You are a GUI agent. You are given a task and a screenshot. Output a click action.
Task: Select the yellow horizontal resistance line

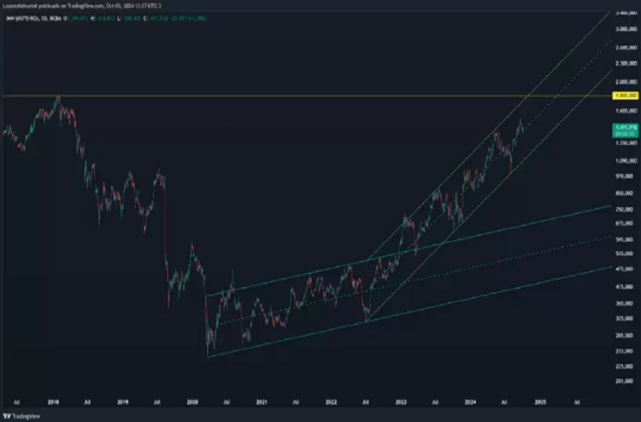302,96
